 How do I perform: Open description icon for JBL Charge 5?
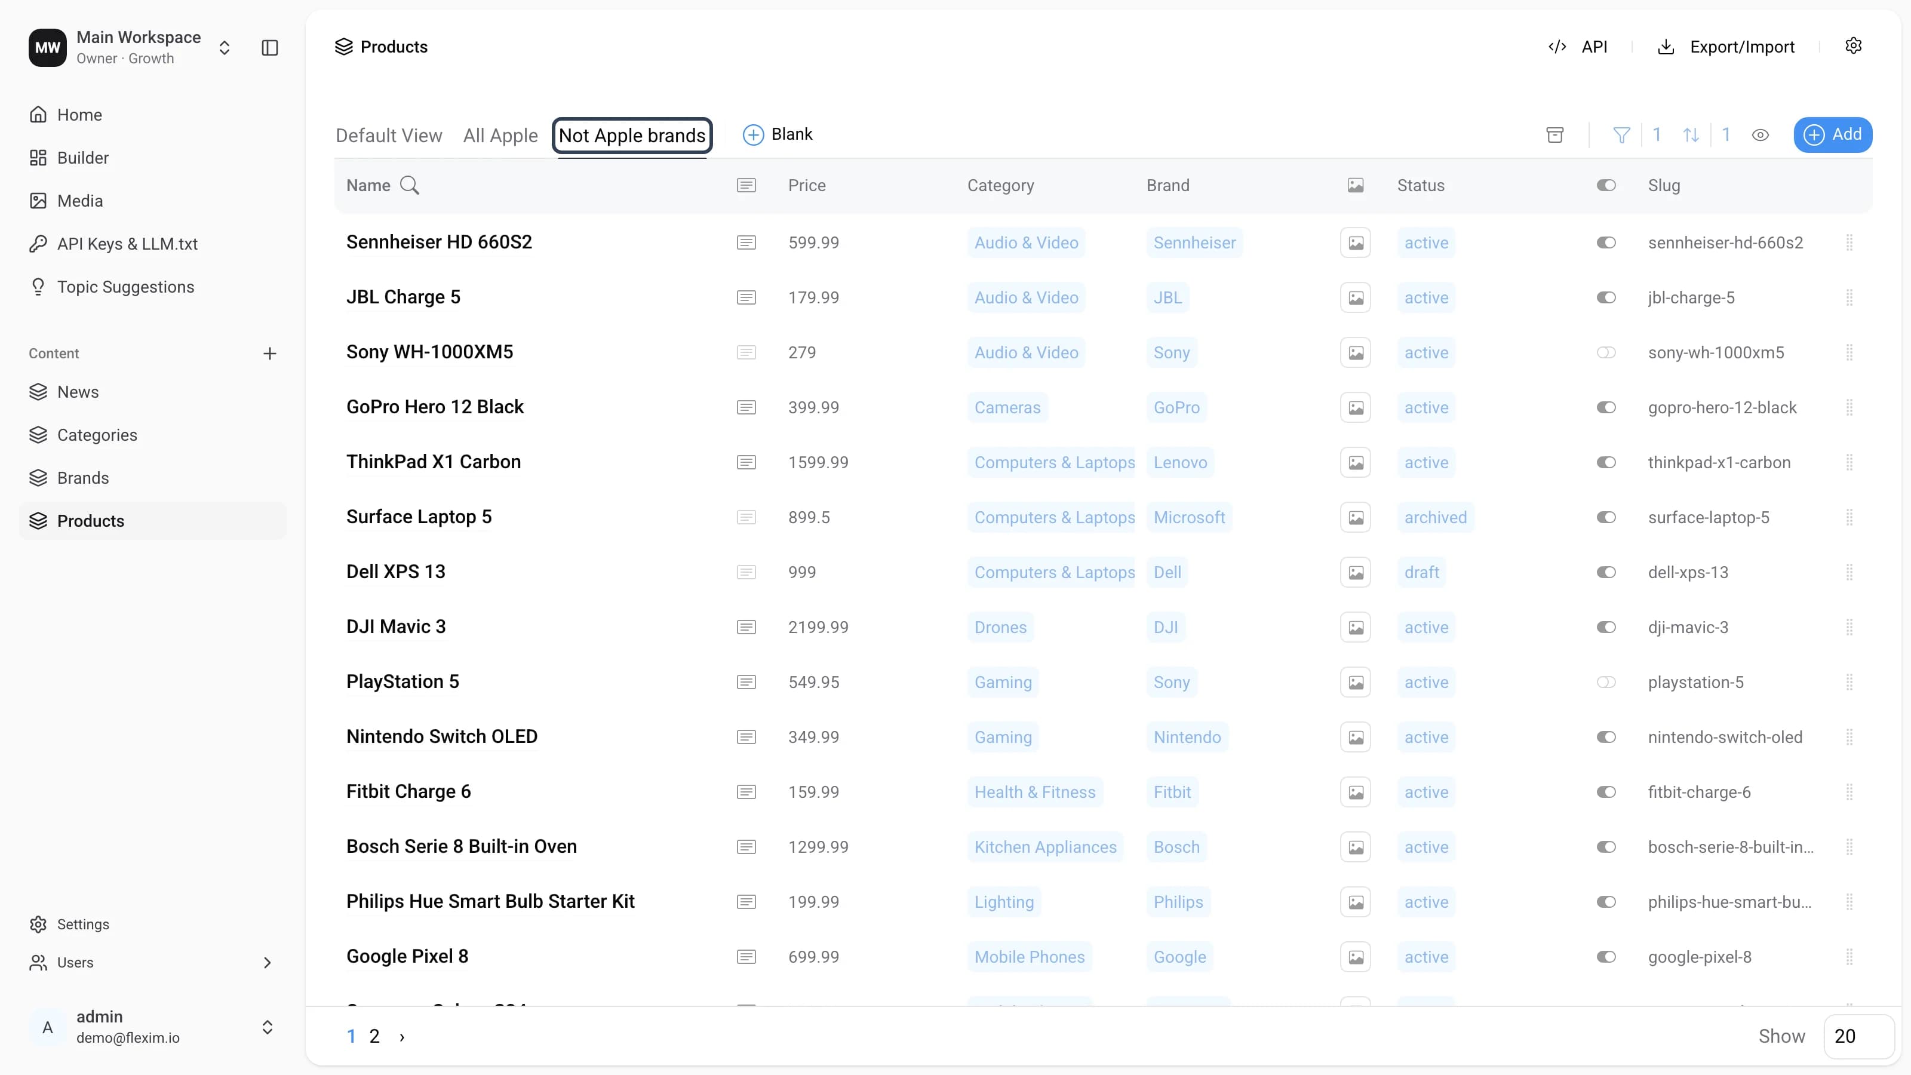click(x=746, y=297)
